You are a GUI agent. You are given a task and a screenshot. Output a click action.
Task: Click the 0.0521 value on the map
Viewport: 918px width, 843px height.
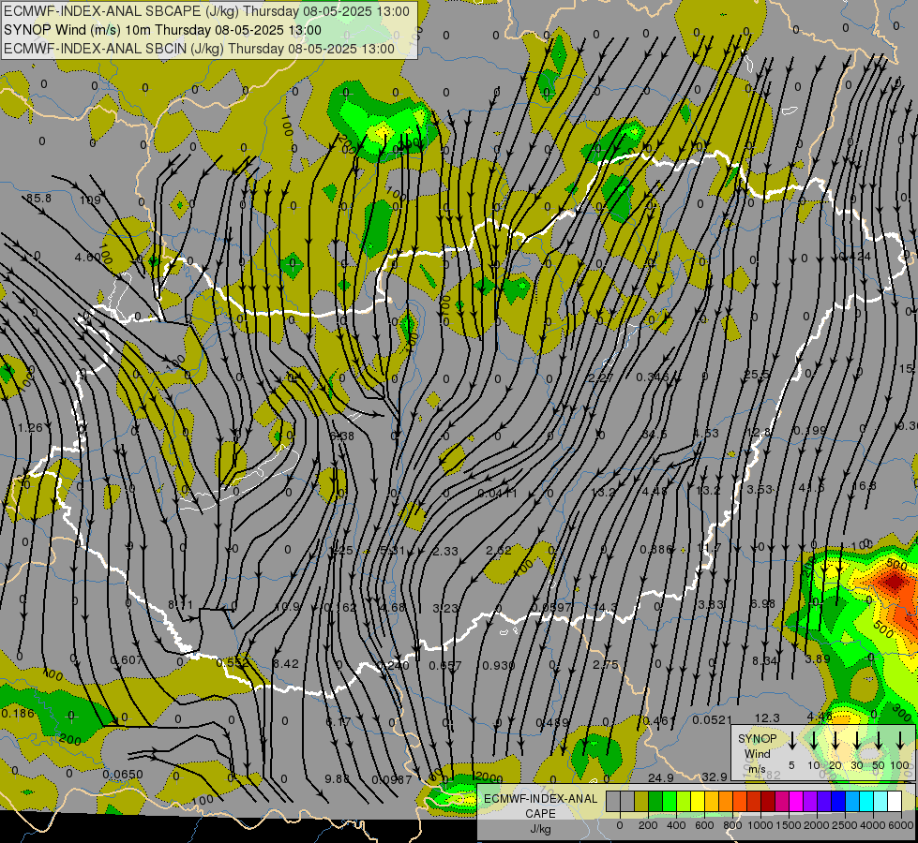click(x=712, y=719)
